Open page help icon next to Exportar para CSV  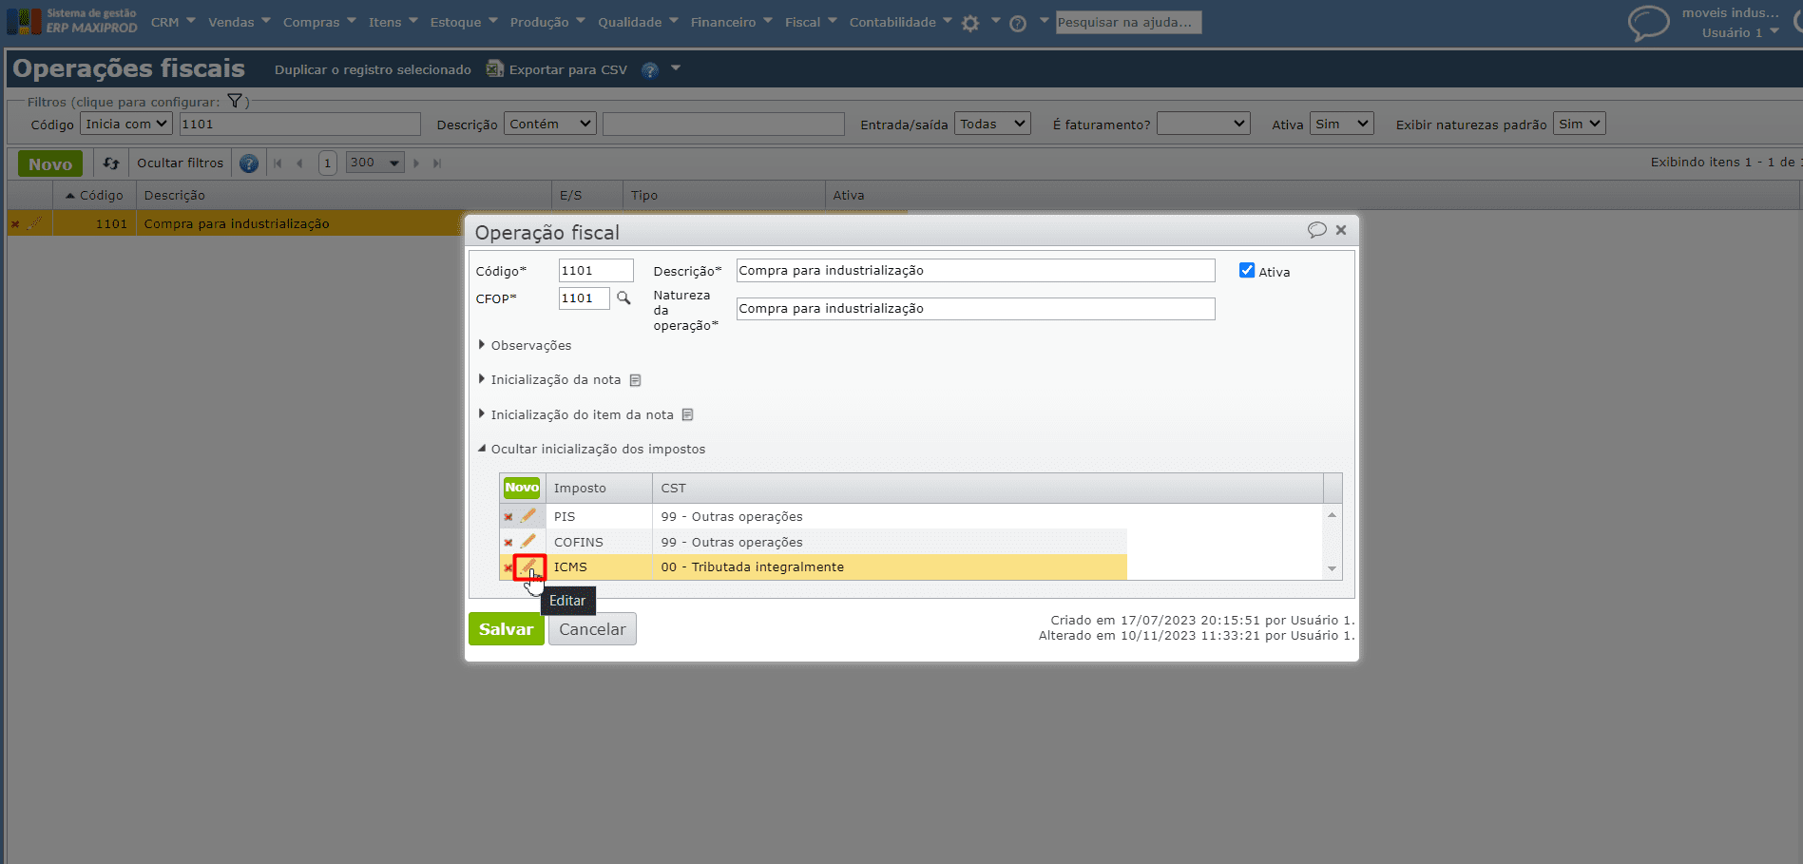click(x=650, y=70)
